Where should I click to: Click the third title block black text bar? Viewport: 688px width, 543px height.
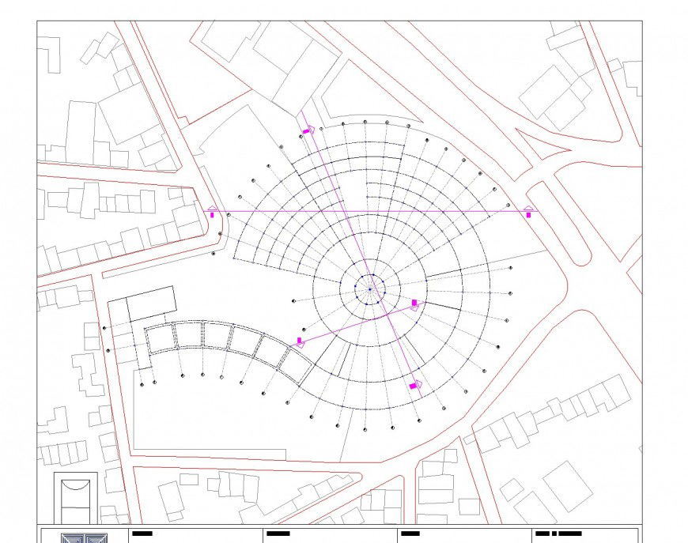click(410, 534)
